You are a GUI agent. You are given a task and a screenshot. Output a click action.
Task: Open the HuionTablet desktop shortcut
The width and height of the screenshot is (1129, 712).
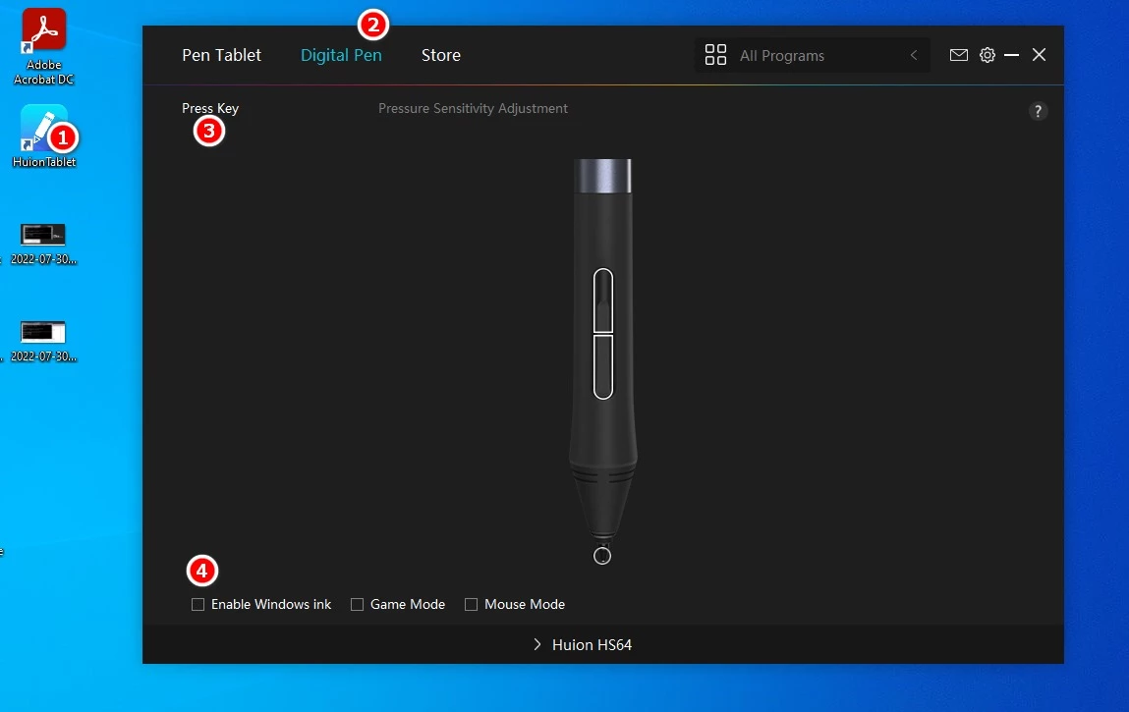coord(44,137)
